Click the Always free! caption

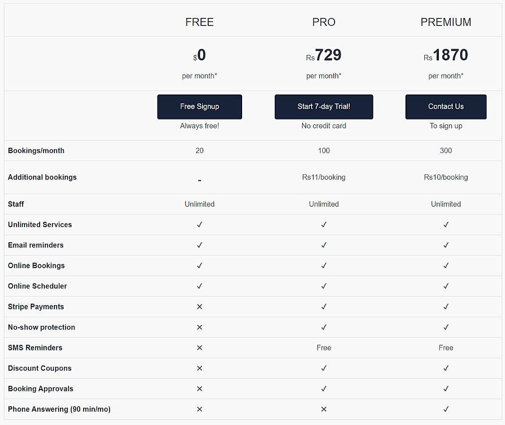[199, 126]
